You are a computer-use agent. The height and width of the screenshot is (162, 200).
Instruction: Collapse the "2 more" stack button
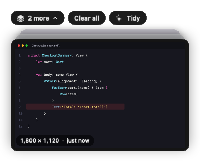[37, 18]
